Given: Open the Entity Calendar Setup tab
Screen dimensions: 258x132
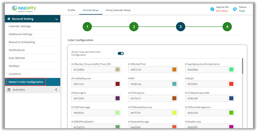Looking at the screenshot, I should (118, 10).
